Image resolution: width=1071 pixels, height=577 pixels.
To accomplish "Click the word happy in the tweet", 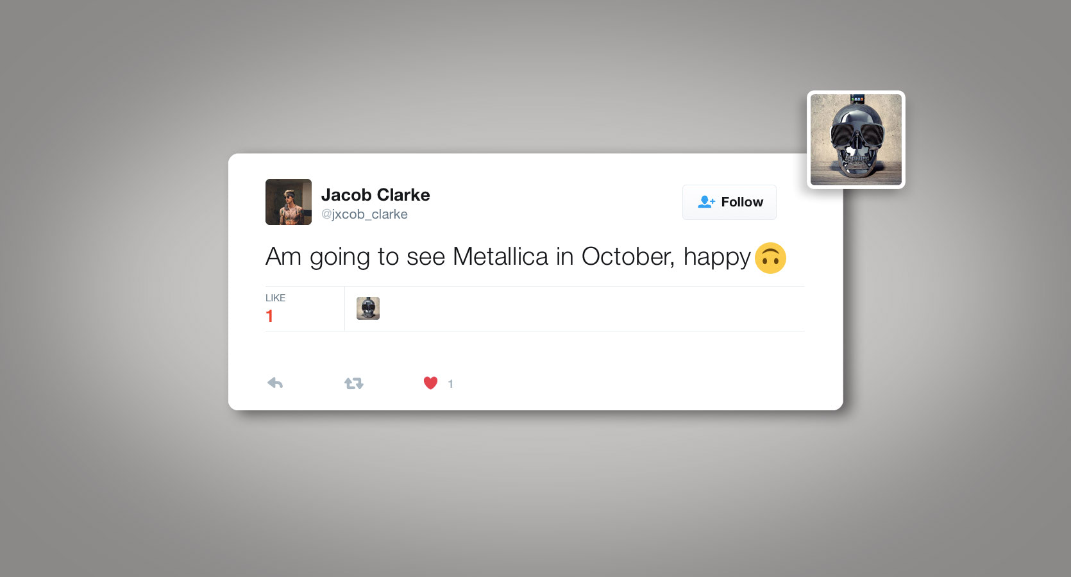I will (x=716, y=257).
